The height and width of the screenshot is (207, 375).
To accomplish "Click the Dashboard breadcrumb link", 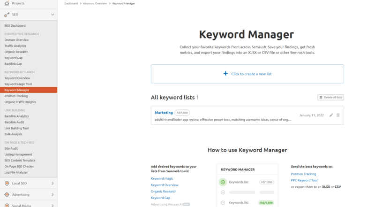I will coord(71,3).
